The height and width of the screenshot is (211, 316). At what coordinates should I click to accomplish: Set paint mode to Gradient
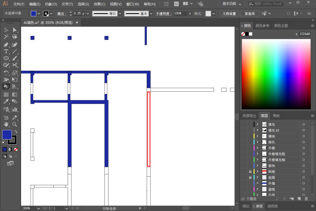[10, 149]
